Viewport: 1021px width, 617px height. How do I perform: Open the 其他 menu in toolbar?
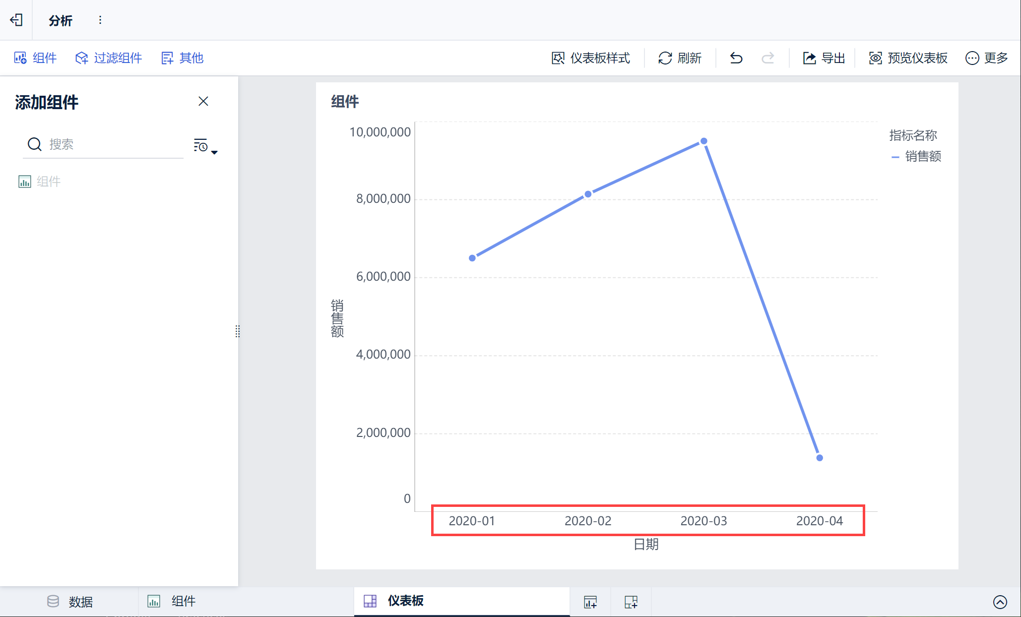click(182, 58)
